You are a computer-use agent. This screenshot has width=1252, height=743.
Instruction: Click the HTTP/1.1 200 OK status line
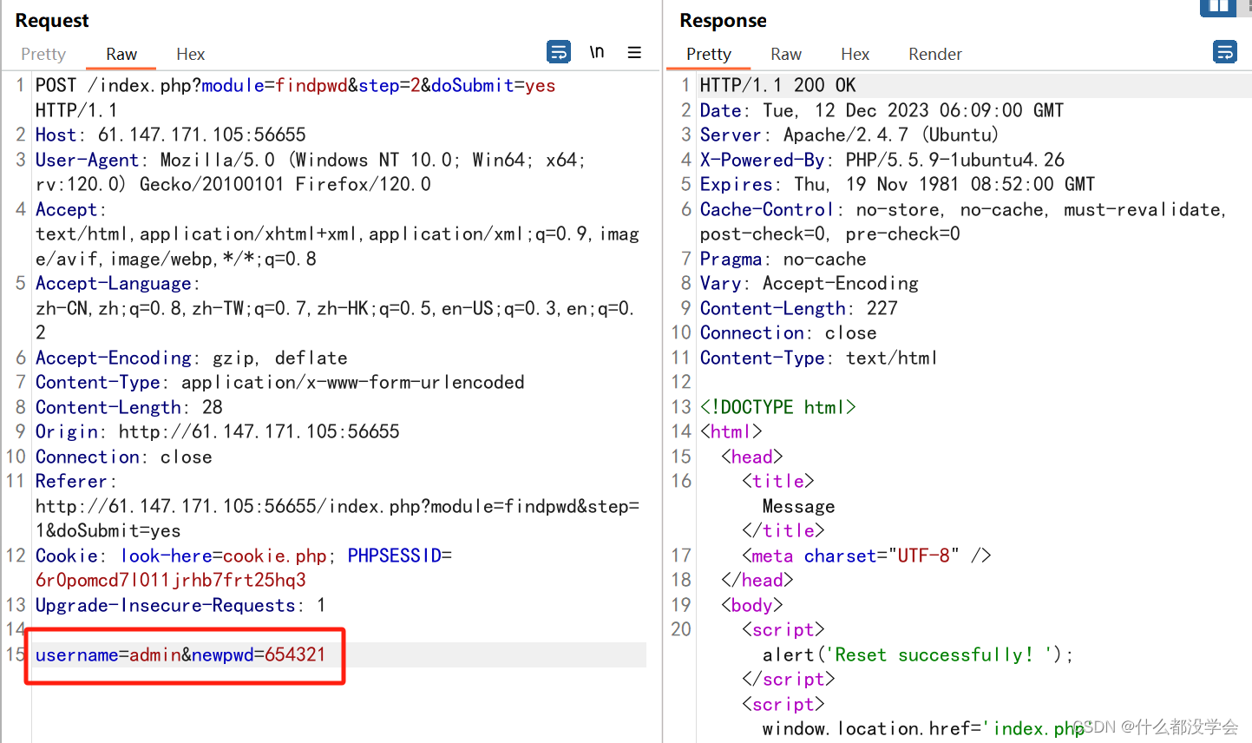pos(777,85)
